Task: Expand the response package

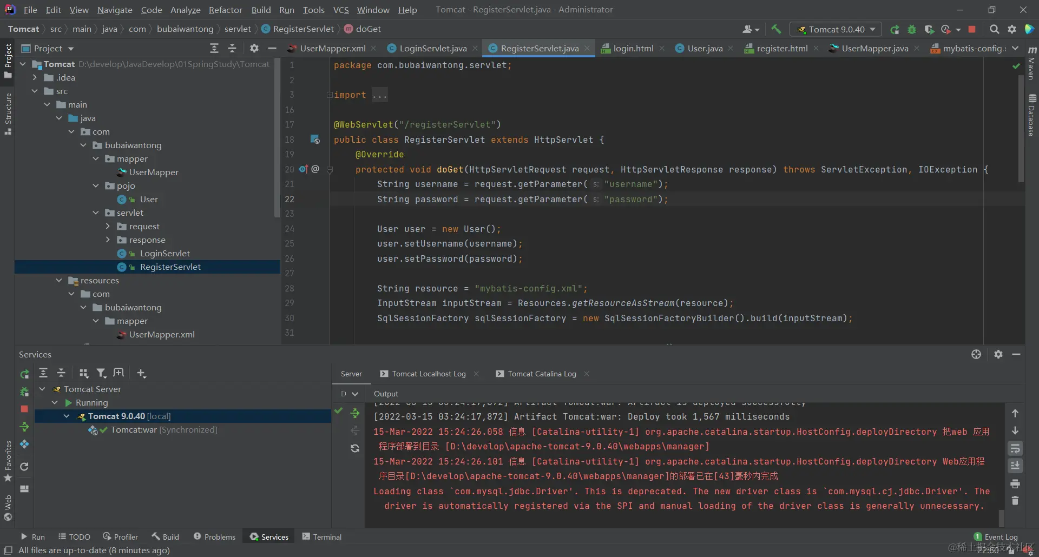Action: point(108,240)
